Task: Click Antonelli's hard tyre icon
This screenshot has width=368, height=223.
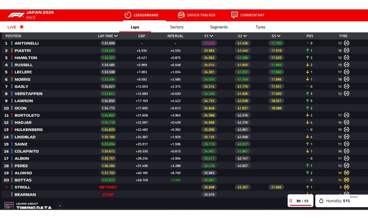Action: [x=347, y=43]
